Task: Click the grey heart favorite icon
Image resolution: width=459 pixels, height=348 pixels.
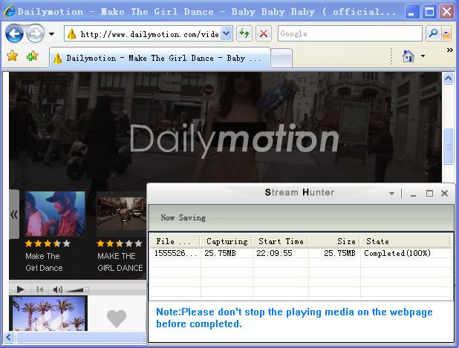Action: 117,318
